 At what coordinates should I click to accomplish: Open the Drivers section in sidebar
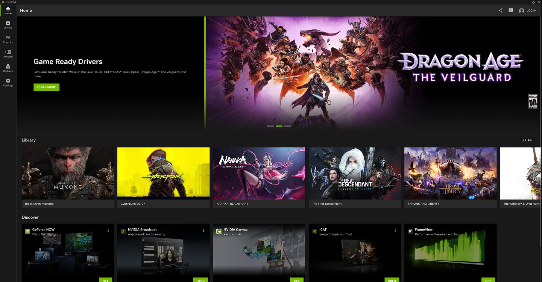(x=8, y=25)
